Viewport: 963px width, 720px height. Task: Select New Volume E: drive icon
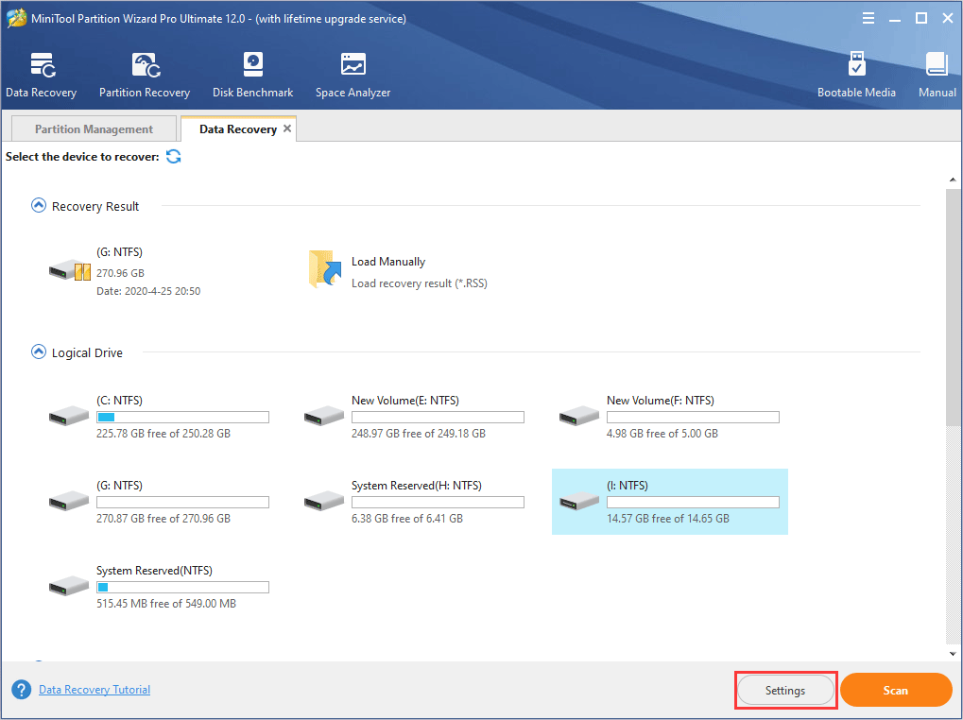[x=323, y=416]
